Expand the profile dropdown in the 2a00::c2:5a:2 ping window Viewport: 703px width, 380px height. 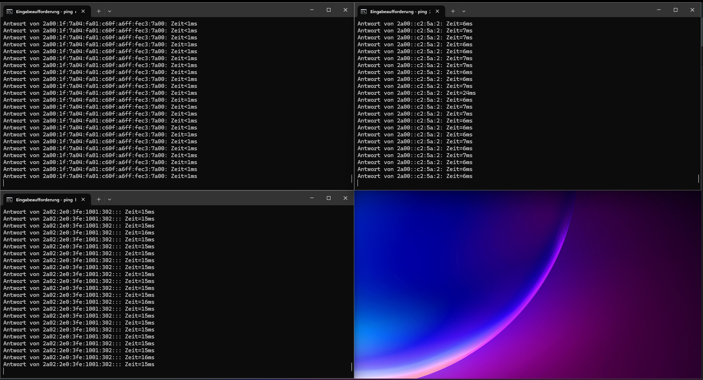(x=464, y=11)
